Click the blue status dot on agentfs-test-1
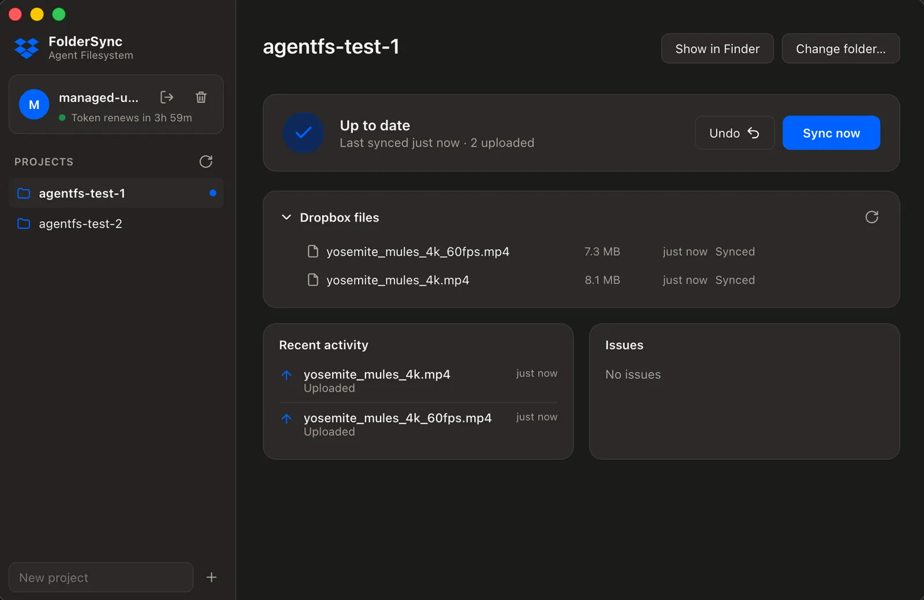The height and width of the screenshot is (600, 924). click(x=213, y=193)
